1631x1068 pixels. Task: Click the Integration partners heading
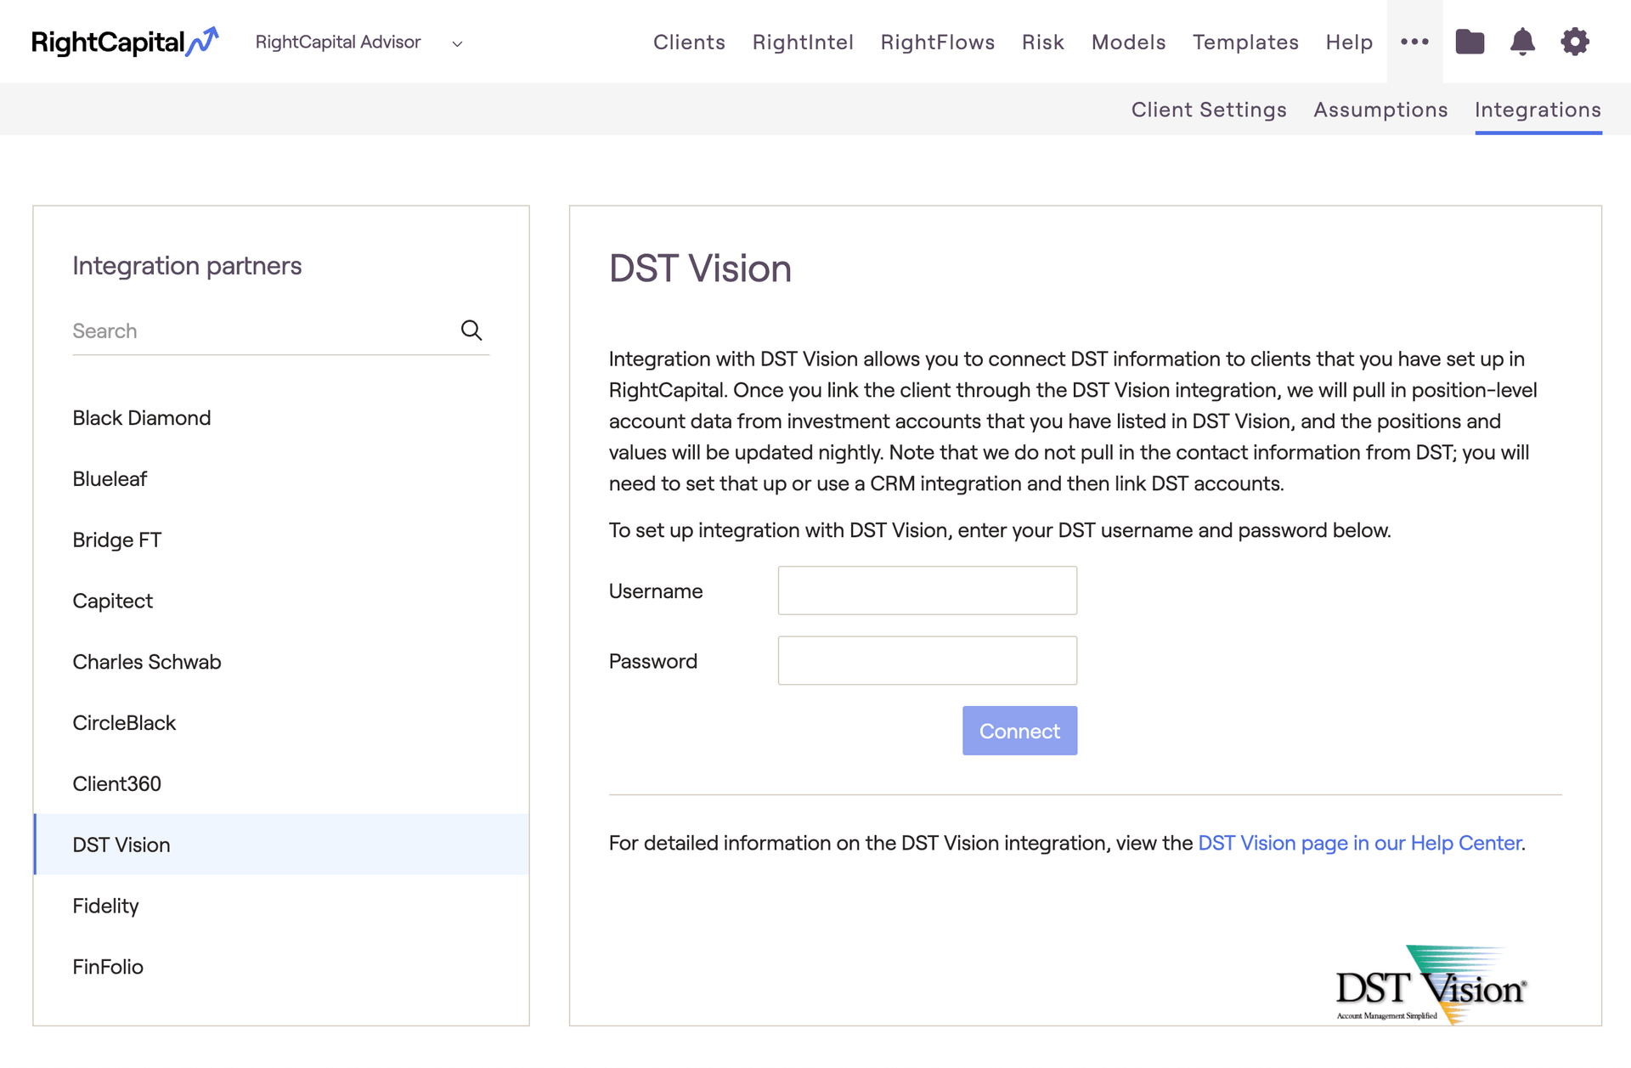[187, 266]
